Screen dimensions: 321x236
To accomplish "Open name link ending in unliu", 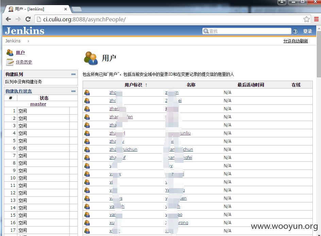I will pos(178,133).
